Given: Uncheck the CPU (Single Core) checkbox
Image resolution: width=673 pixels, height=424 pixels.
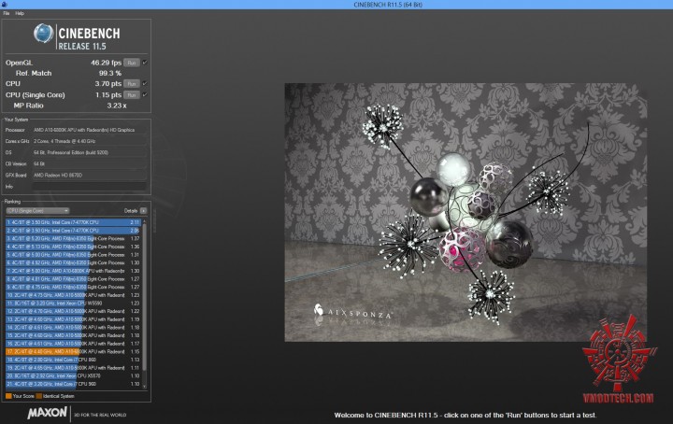Looking at the screenshot, I should point(145,94).
